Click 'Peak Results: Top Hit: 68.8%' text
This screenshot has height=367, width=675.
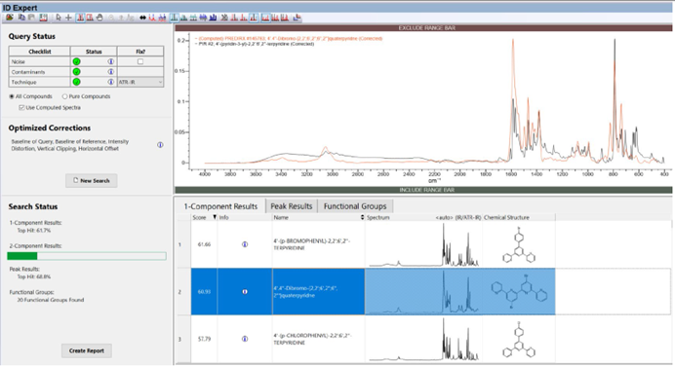pos(30,273)
